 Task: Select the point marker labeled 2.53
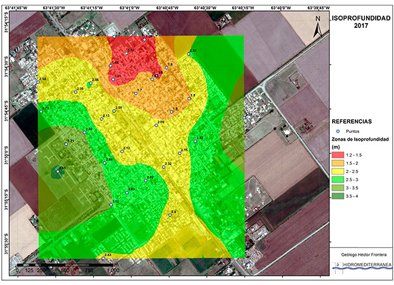pos(189,54)
